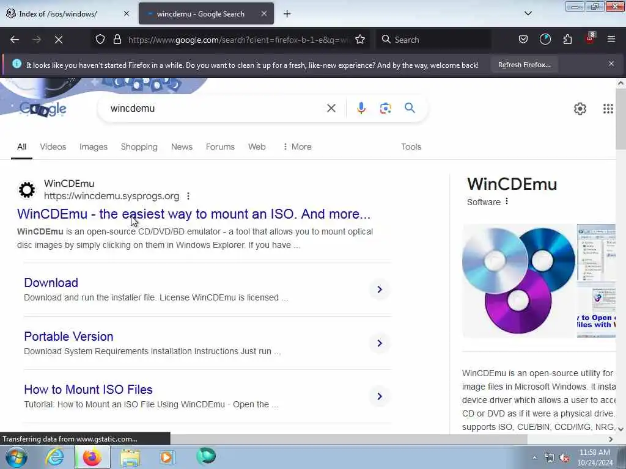
Task: Click the Firefox Search box
Action: [x=433, y=40]
